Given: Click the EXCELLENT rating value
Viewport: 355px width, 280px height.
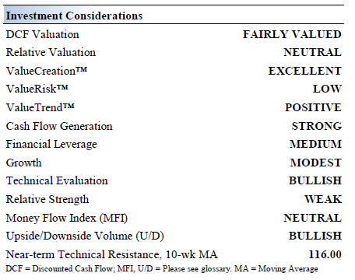Looking at the screenshot, I should 304,71.
